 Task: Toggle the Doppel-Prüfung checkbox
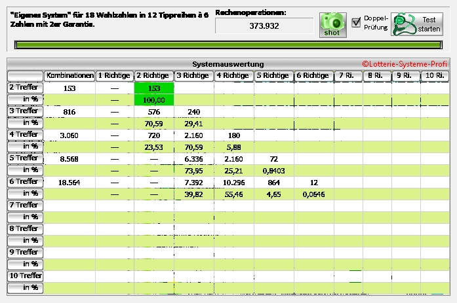click(356, 22)
